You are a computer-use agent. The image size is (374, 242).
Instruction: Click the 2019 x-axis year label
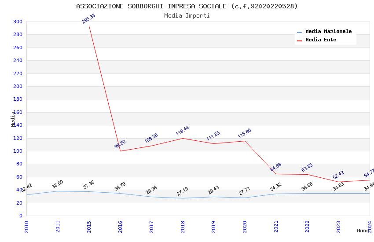[x=213, y=227]
